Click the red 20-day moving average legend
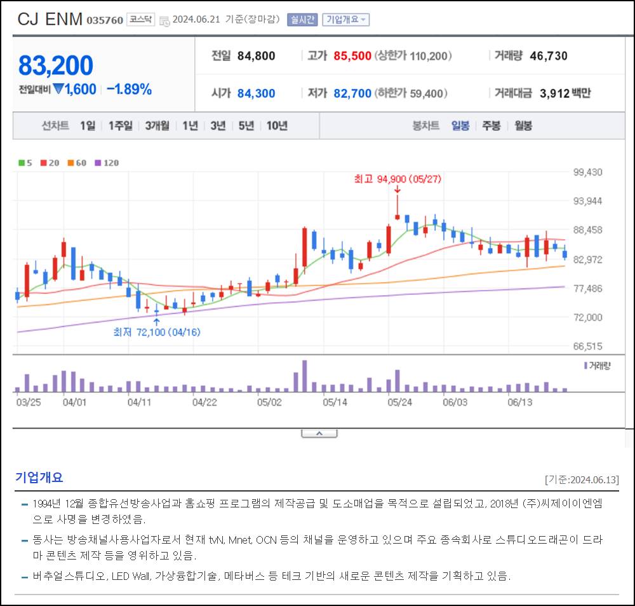The image size is (635, 606). point(50,163)
